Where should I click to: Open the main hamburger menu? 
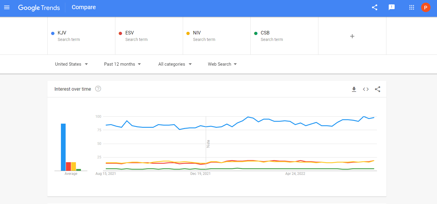[7, 7]
